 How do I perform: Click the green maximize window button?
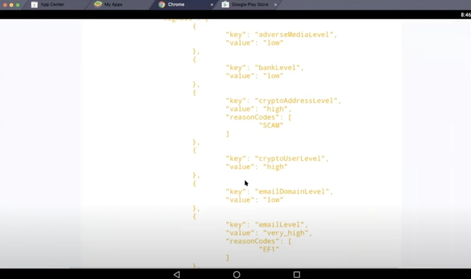(x=18, y=5)
